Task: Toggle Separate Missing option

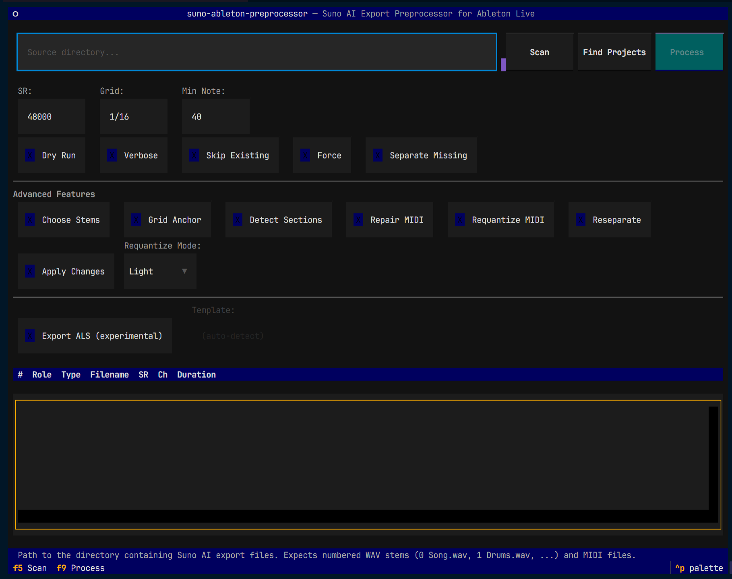Action: click(x=378, y=155)
